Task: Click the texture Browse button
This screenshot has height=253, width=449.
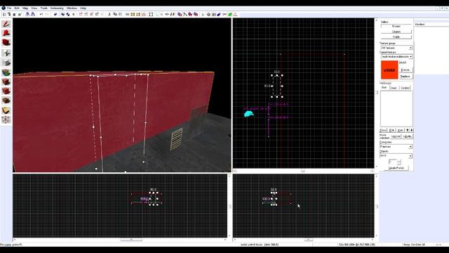Action: coord(406,70)
